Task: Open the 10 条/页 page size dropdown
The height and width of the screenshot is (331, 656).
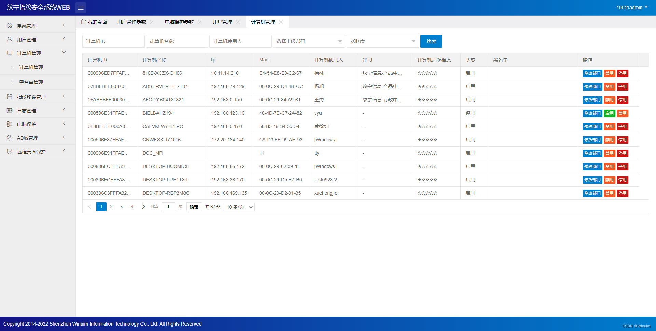Action: [239, 207]
